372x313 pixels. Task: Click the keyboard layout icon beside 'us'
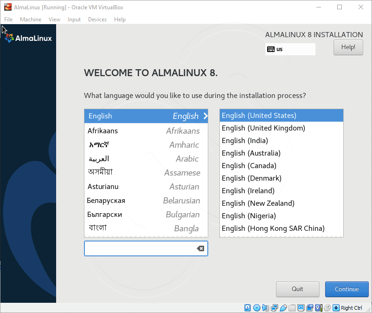(x=271, y=49)
